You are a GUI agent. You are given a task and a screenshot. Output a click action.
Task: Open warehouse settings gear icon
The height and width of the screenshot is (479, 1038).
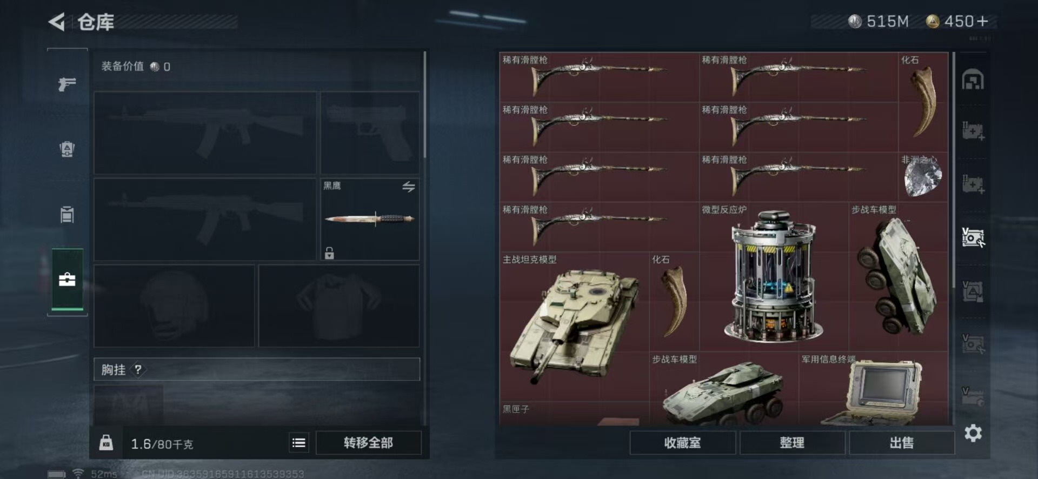pos(973,433)
